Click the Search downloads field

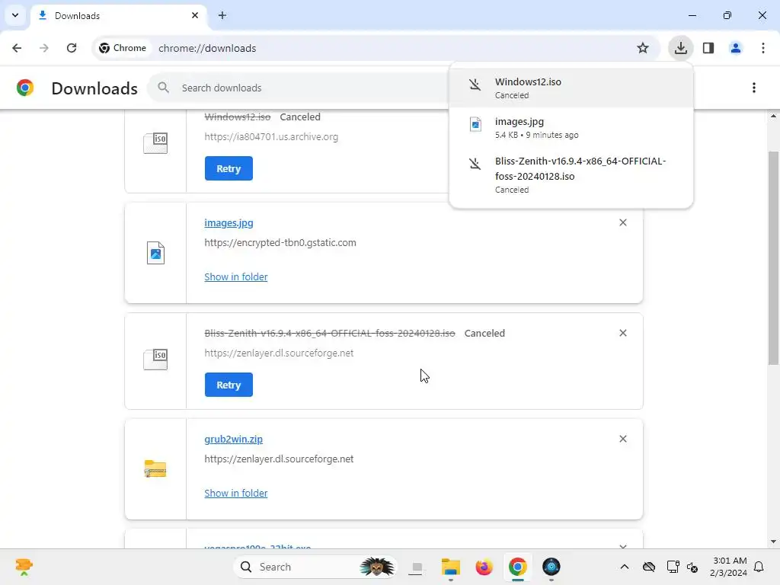(299, 88)
